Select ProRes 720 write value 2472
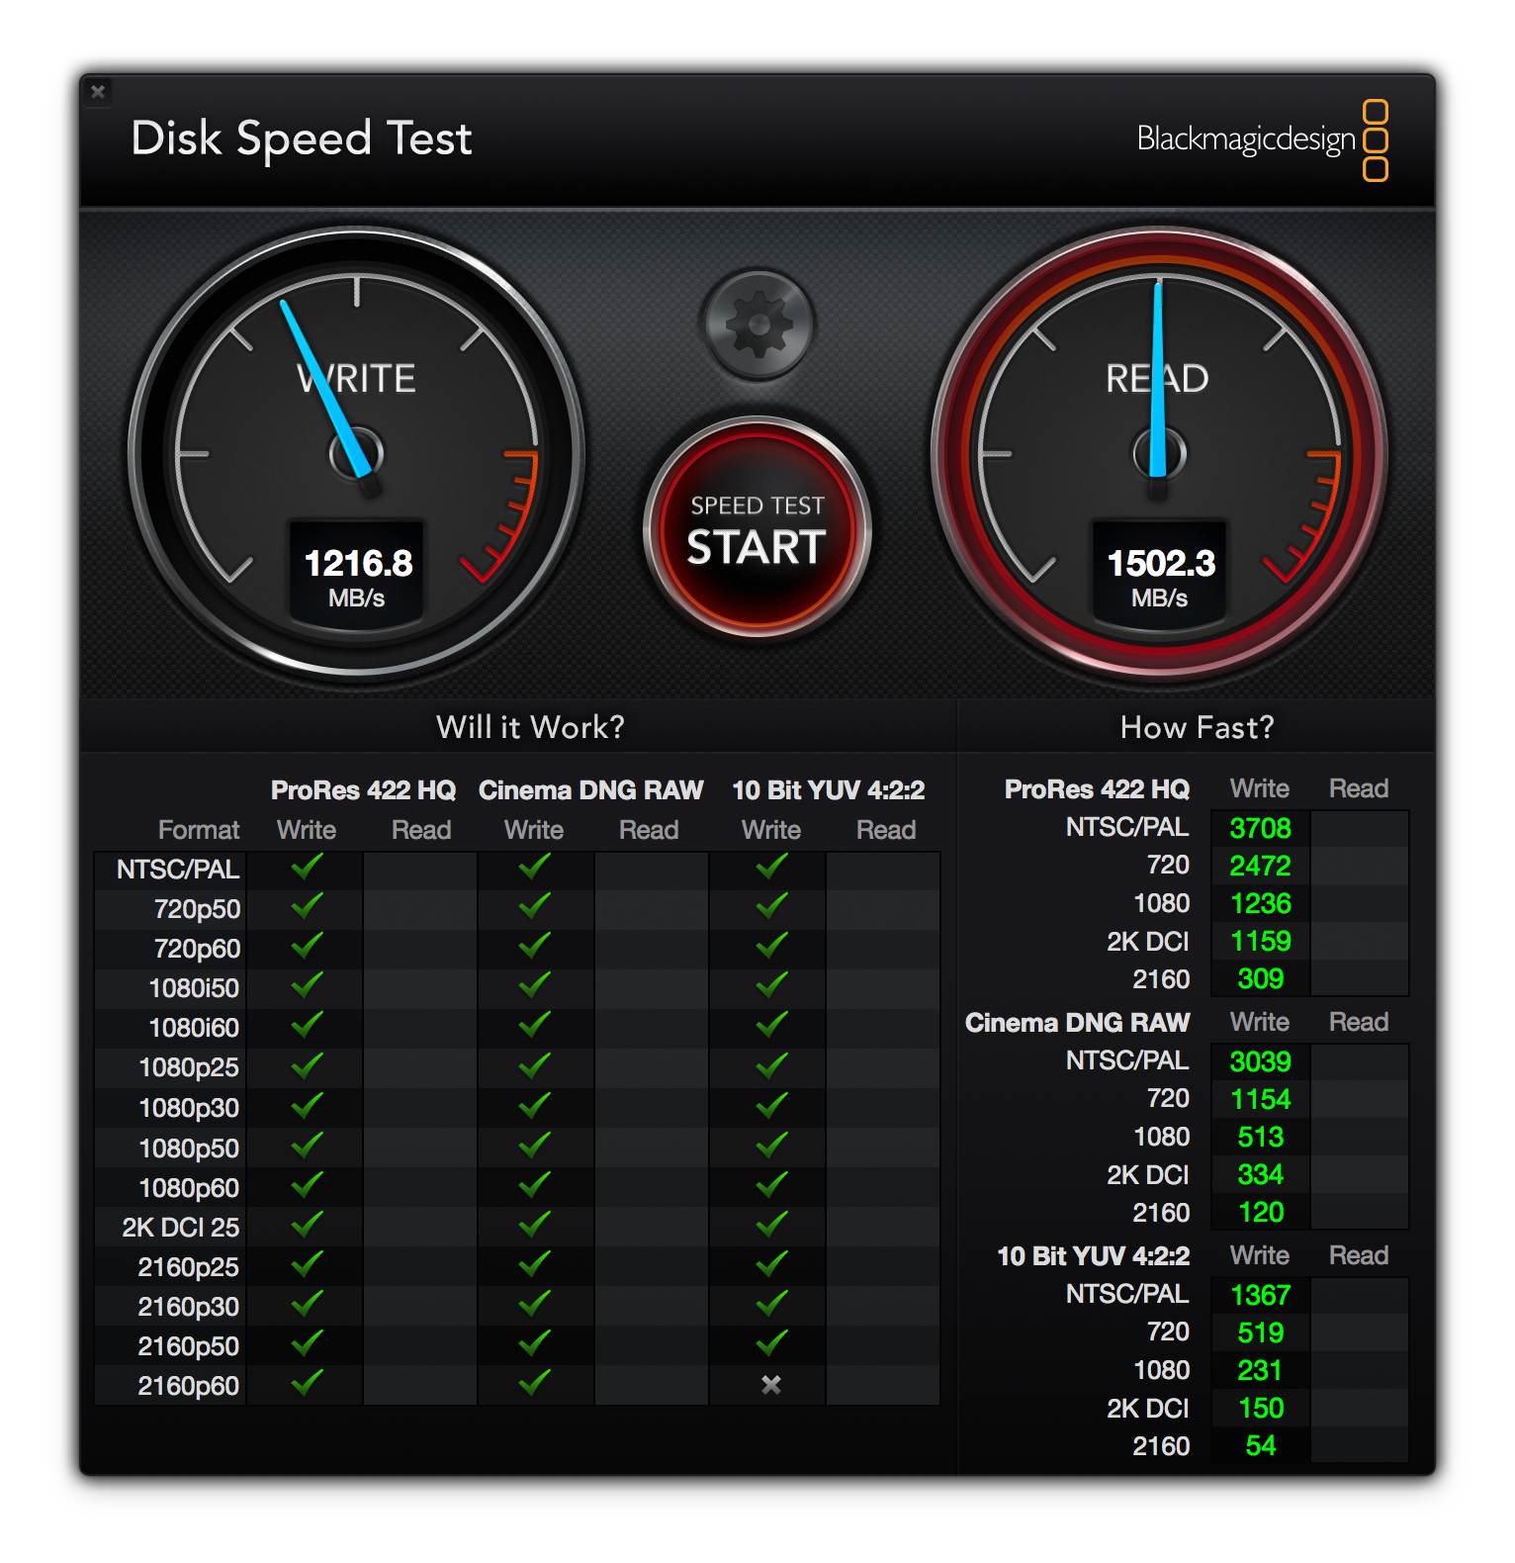 (x=1261, y=866)
